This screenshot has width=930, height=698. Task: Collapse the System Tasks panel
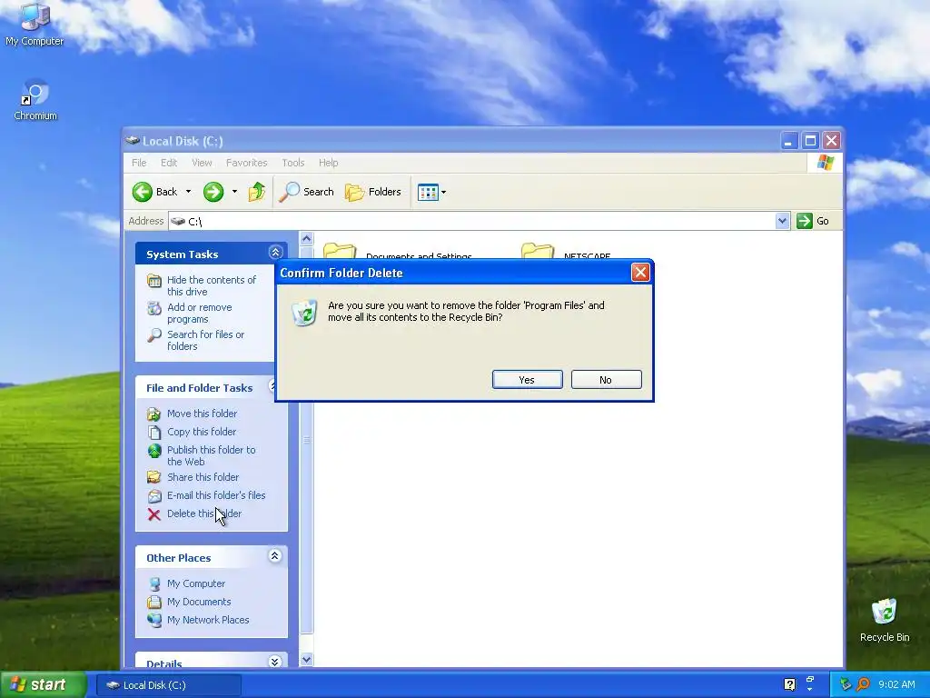(x=275, y=253)
